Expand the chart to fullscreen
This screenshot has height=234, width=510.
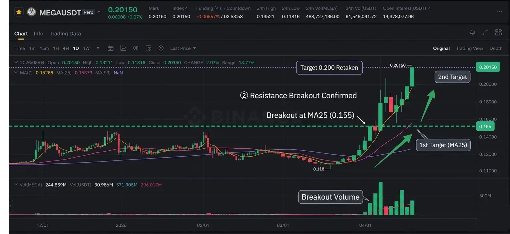(x=485, y=32)
